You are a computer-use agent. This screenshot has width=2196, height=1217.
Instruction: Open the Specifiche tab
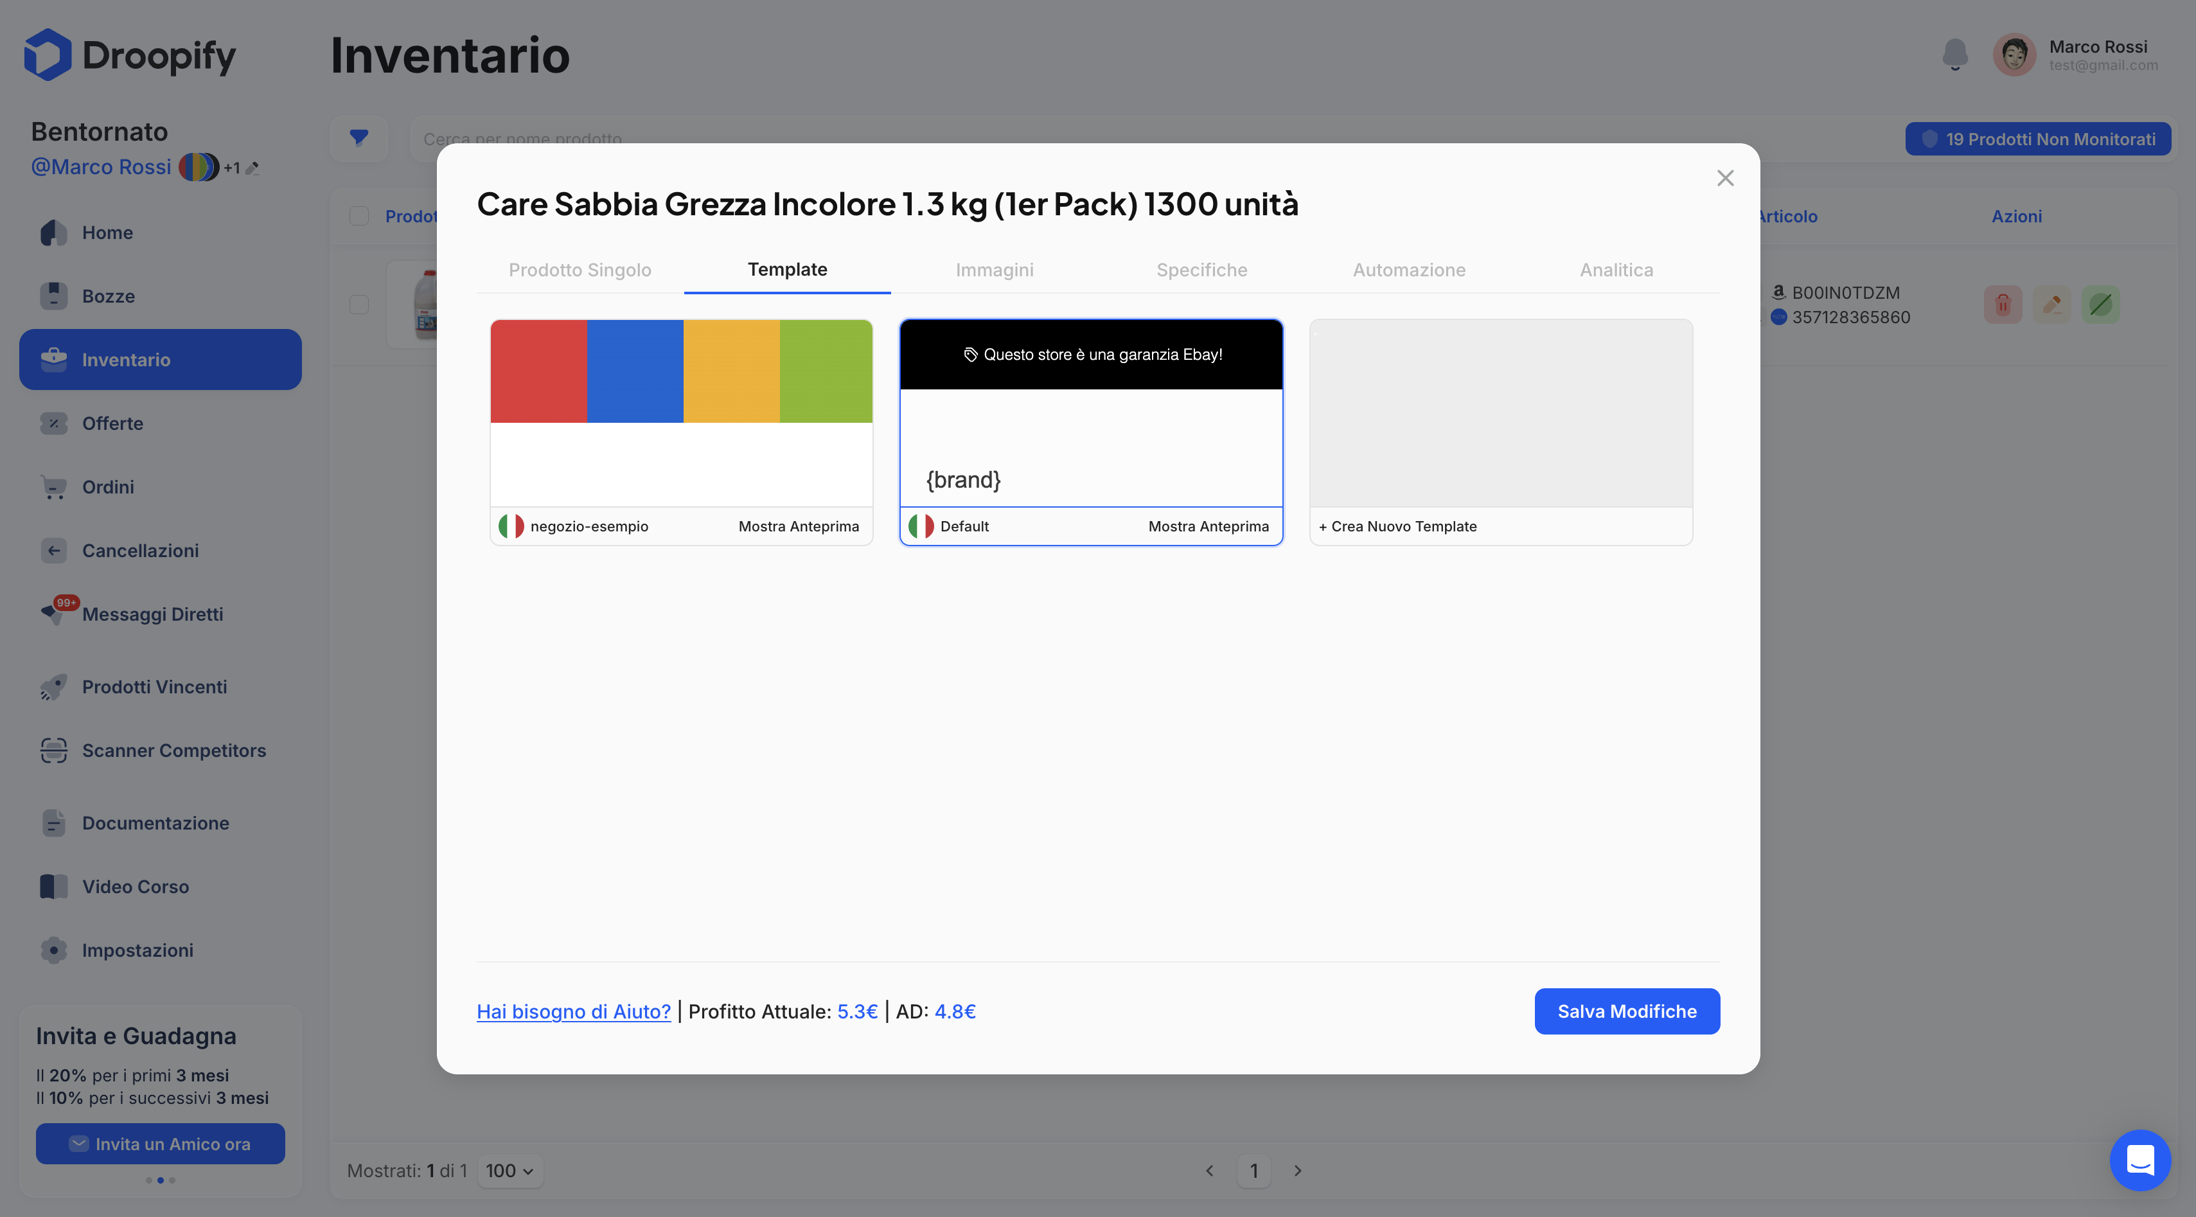coord(1201,269)
